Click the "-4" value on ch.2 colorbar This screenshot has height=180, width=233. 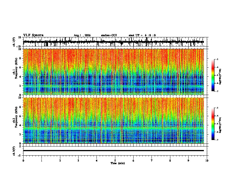[x=217, y=116]
